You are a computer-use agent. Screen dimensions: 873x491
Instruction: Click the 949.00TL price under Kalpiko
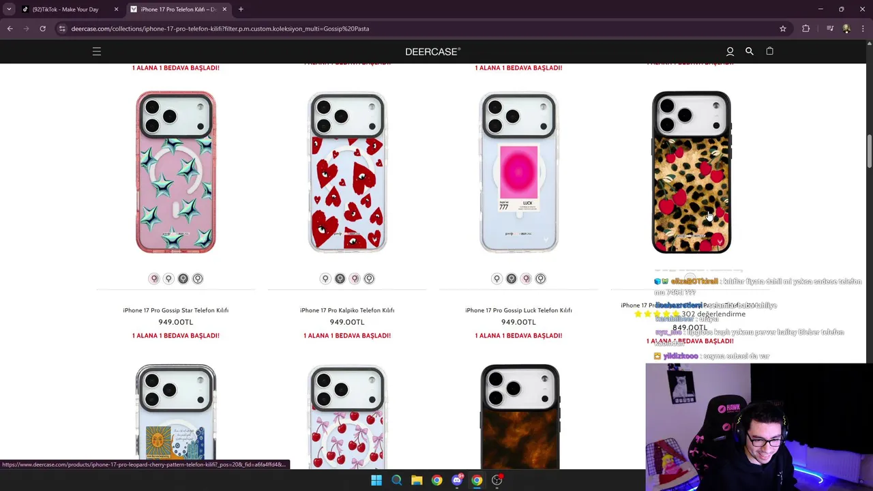pyautogui.click(x=347, y=322)
